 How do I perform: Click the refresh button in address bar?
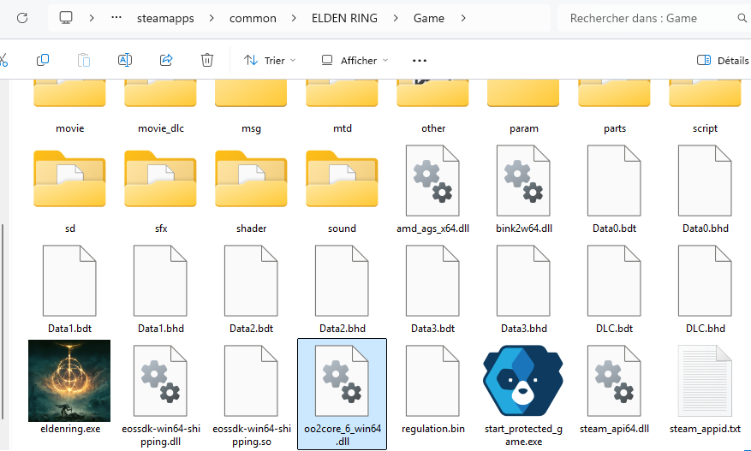(x=22, y=18)
